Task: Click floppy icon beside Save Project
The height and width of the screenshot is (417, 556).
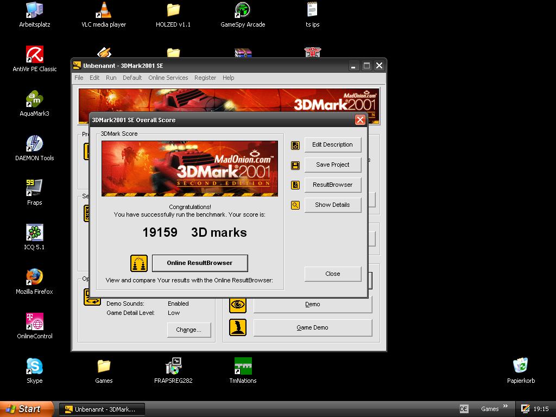Action: [x=295, y=165]
